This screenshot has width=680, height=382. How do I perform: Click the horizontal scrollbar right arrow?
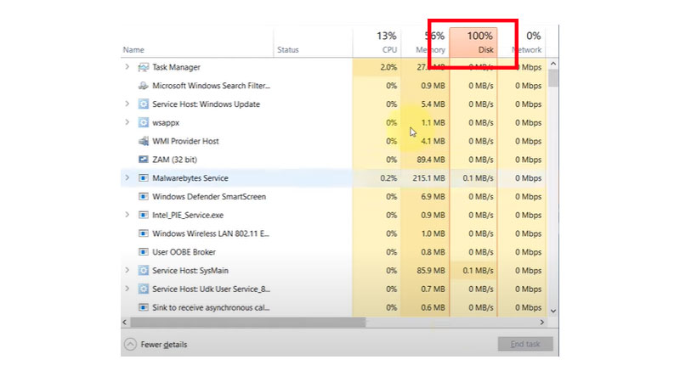542,323
